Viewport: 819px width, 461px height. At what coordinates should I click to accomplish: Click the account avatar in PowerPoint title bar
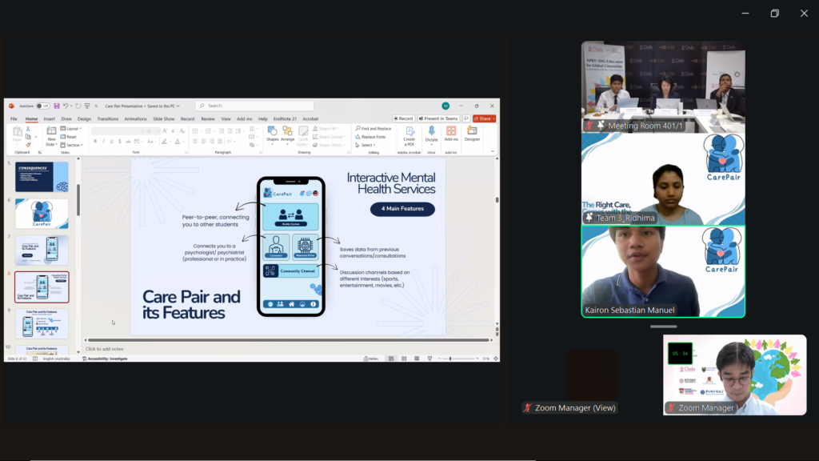[x=445, y=106]
